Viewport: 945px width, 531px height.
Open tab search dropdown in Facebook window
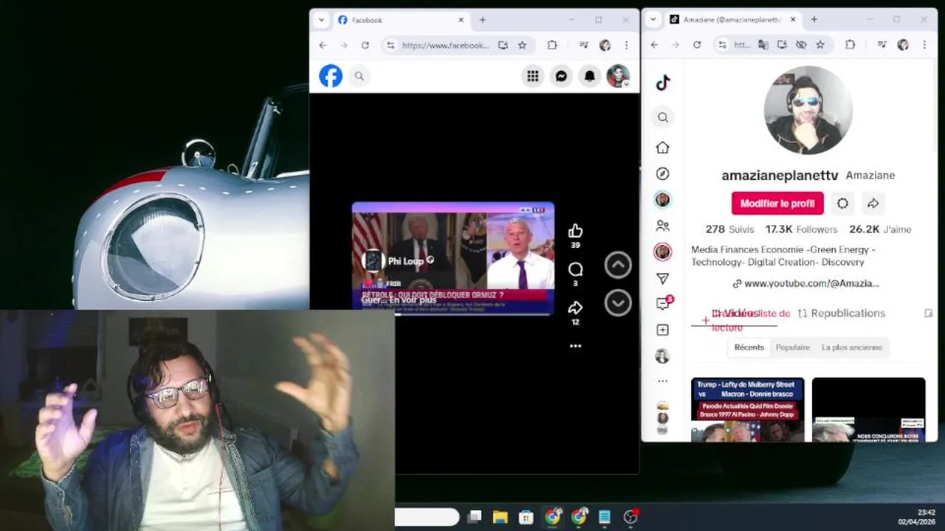coord(321,20)
